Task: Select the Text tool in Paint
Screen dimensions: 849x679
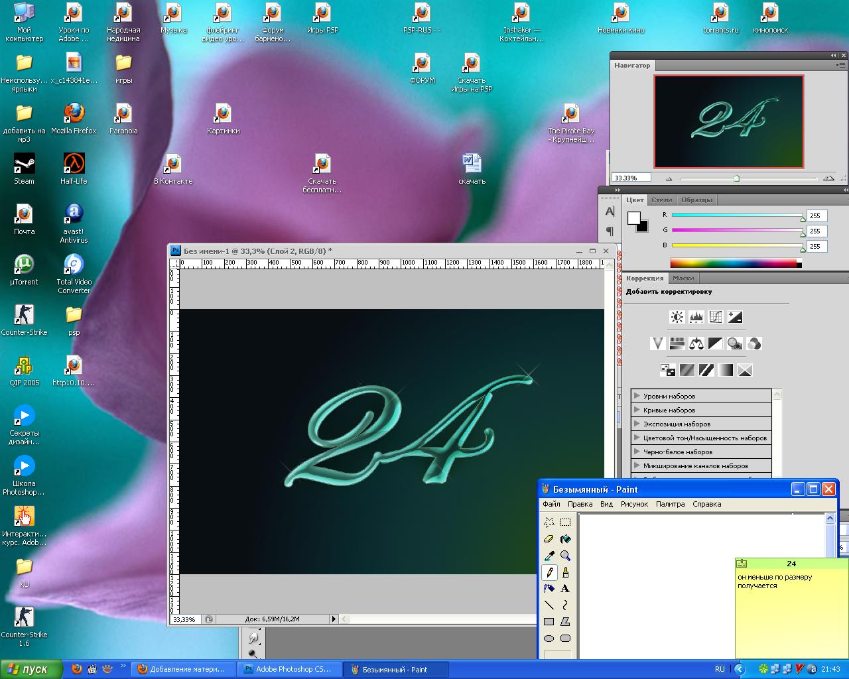Action: pos(565,589)
